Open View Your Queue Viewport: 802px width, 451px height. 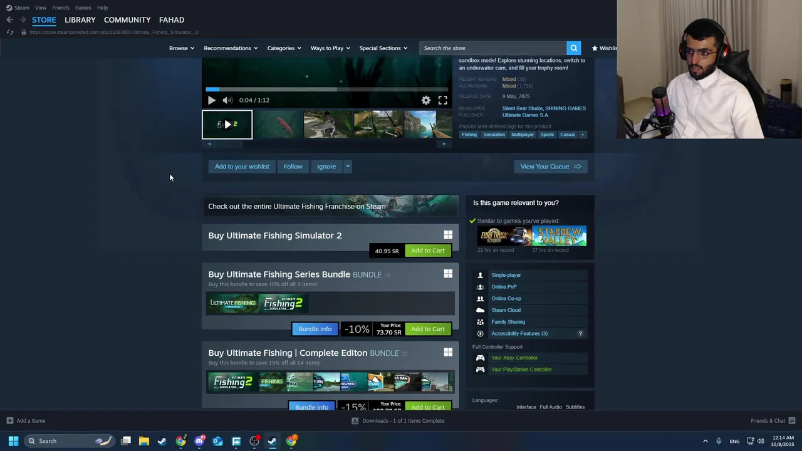pos(551,167)
